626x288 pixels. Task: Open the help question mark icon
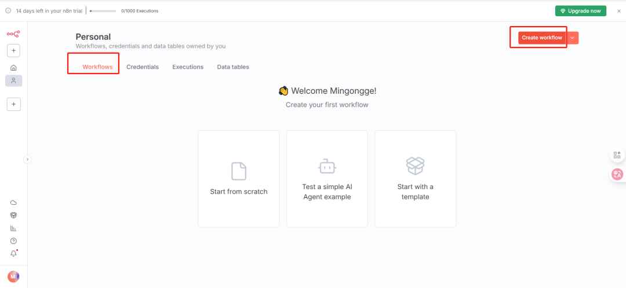13,241
